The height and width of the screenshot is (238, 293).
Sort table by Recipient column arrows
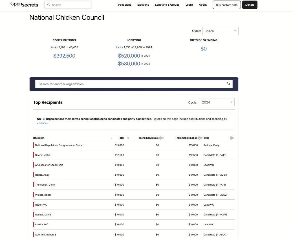point(112,138)
